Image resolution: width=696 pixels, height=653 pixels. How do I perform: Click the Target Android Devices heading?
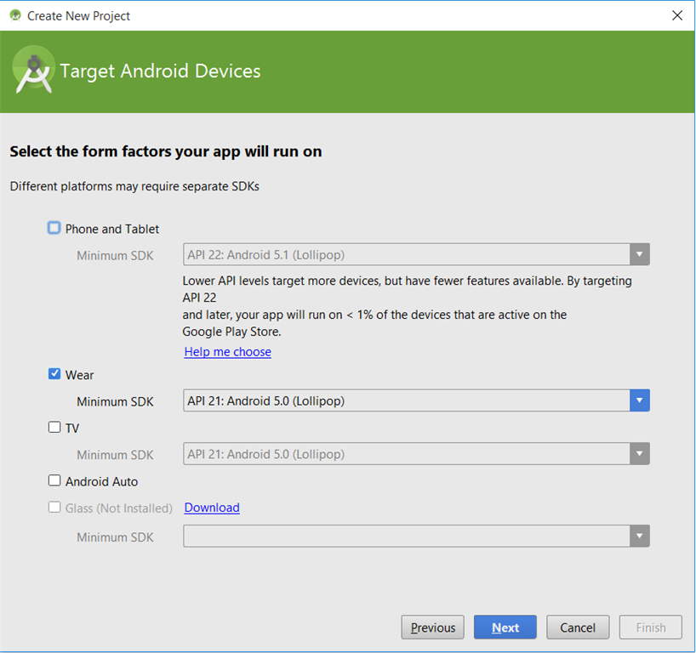160,71
